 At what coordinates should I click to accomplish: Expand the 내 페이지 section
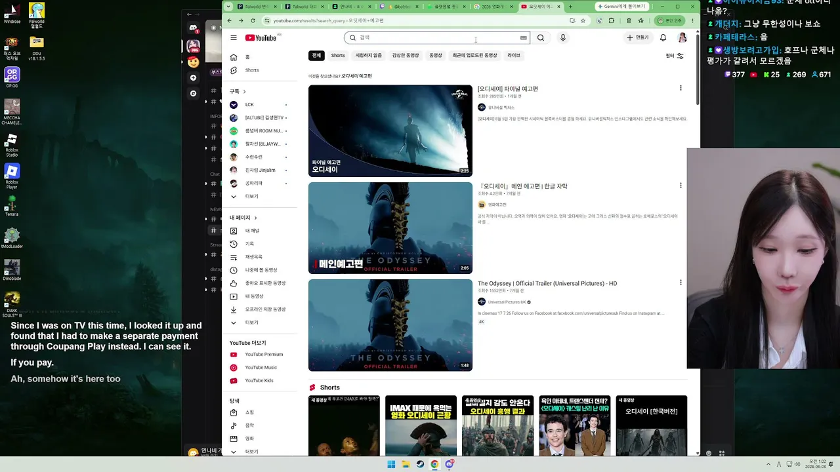[243, 218]
